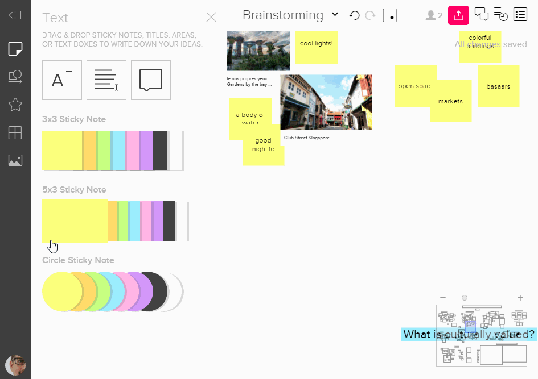Open the activity history list
The height and width of the screenshot is (379, 538).
[x=501, y=15]
